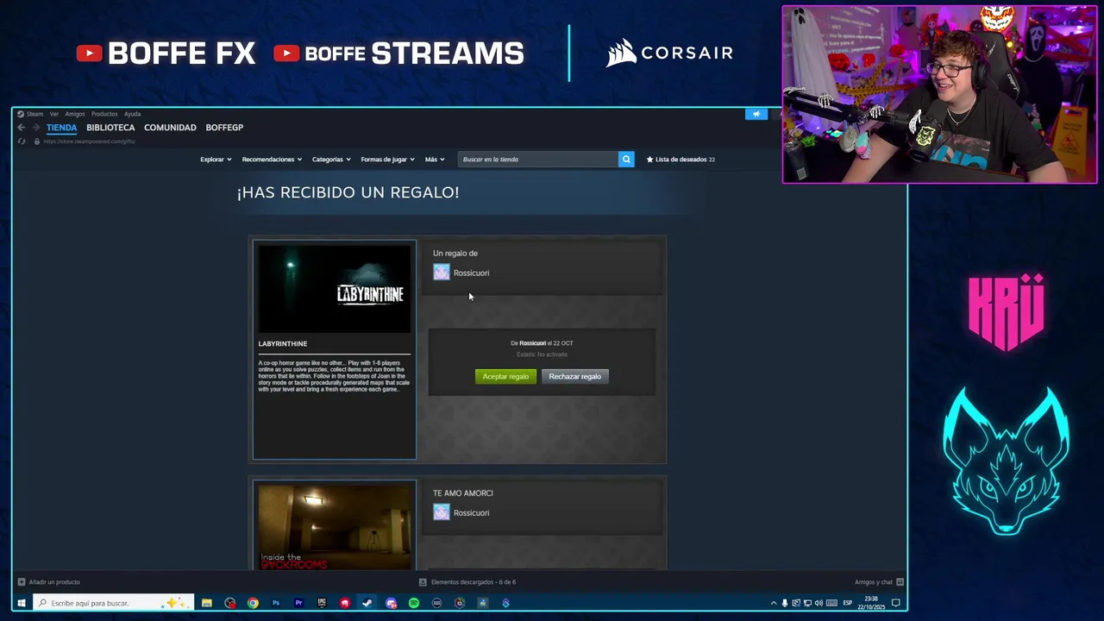Click the Aceptar regalo button
The width and height of the screenshot is (1104, 621).
point(505,377)
